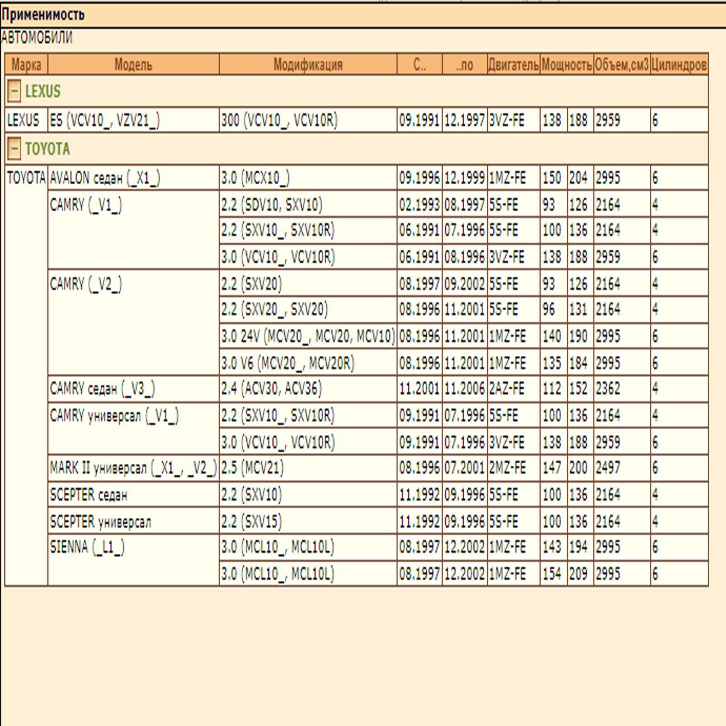
Task: Select modification 3.0 24V (MCV20_, MCV20, MCV10)
Action: click(x=308, y=336)
